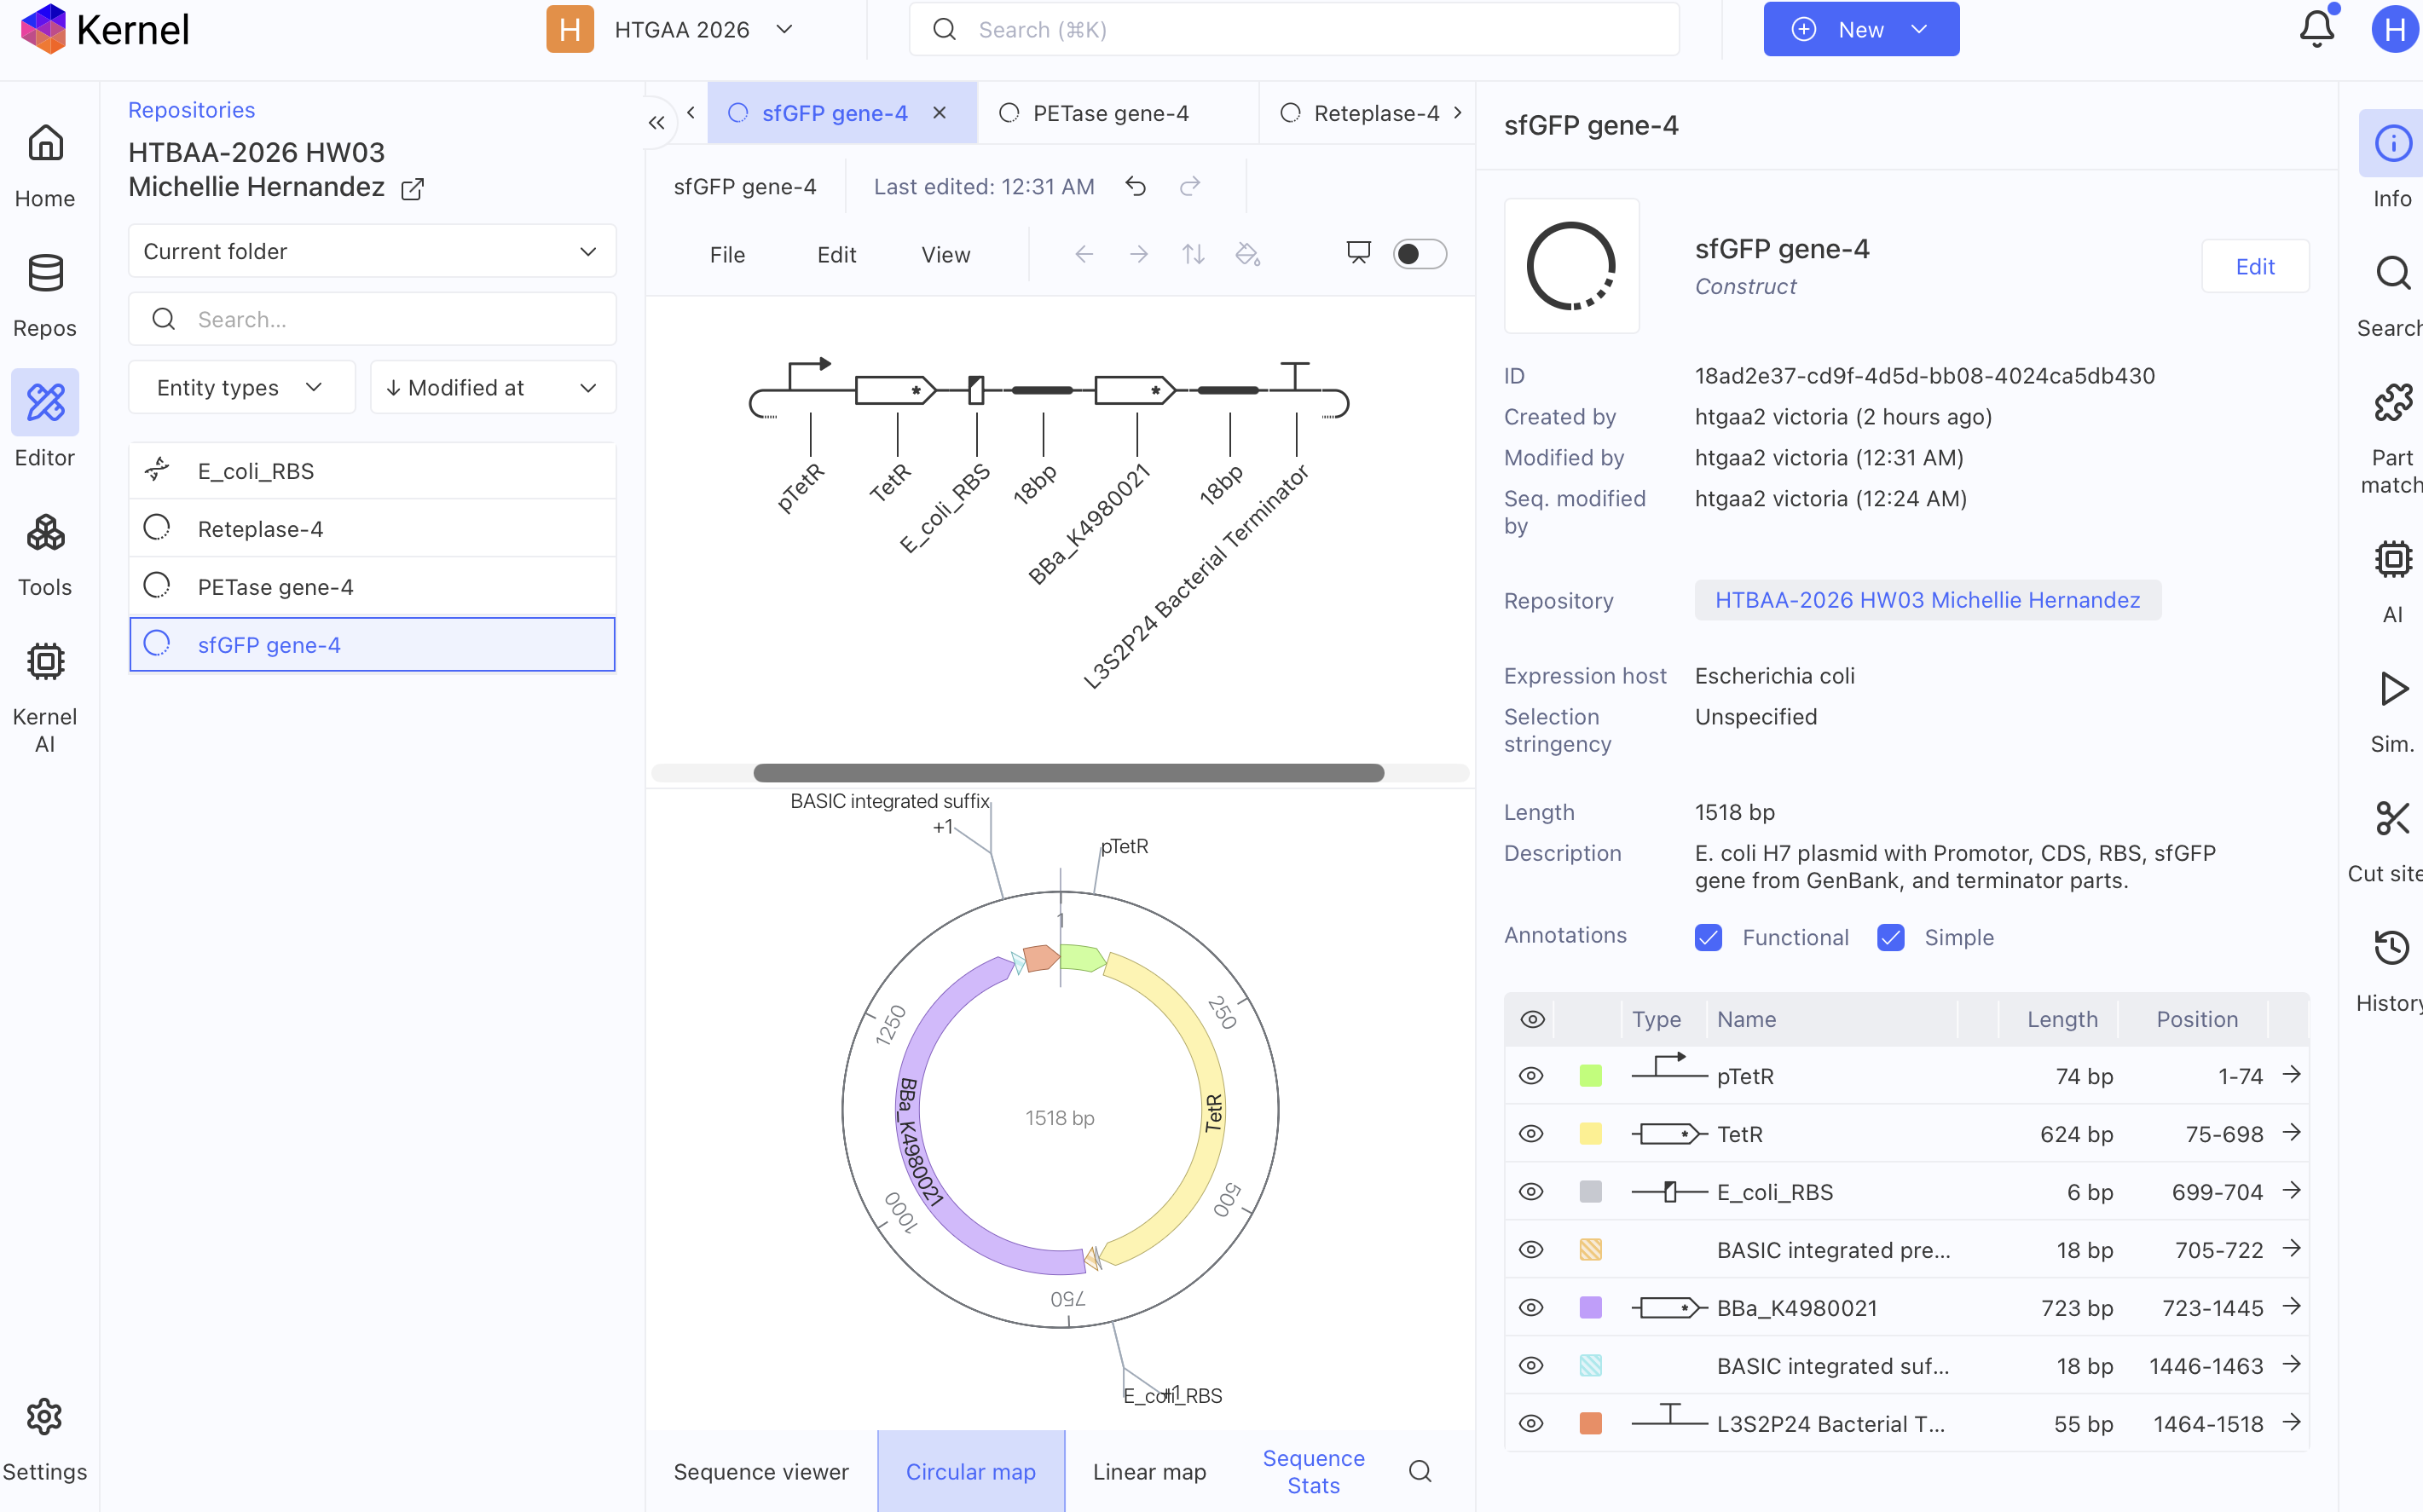The width and height of the screenshot is (2423, 1512).
Task: Toggle the switch in the editor toolbar
Action: (x=1420, y=254)
